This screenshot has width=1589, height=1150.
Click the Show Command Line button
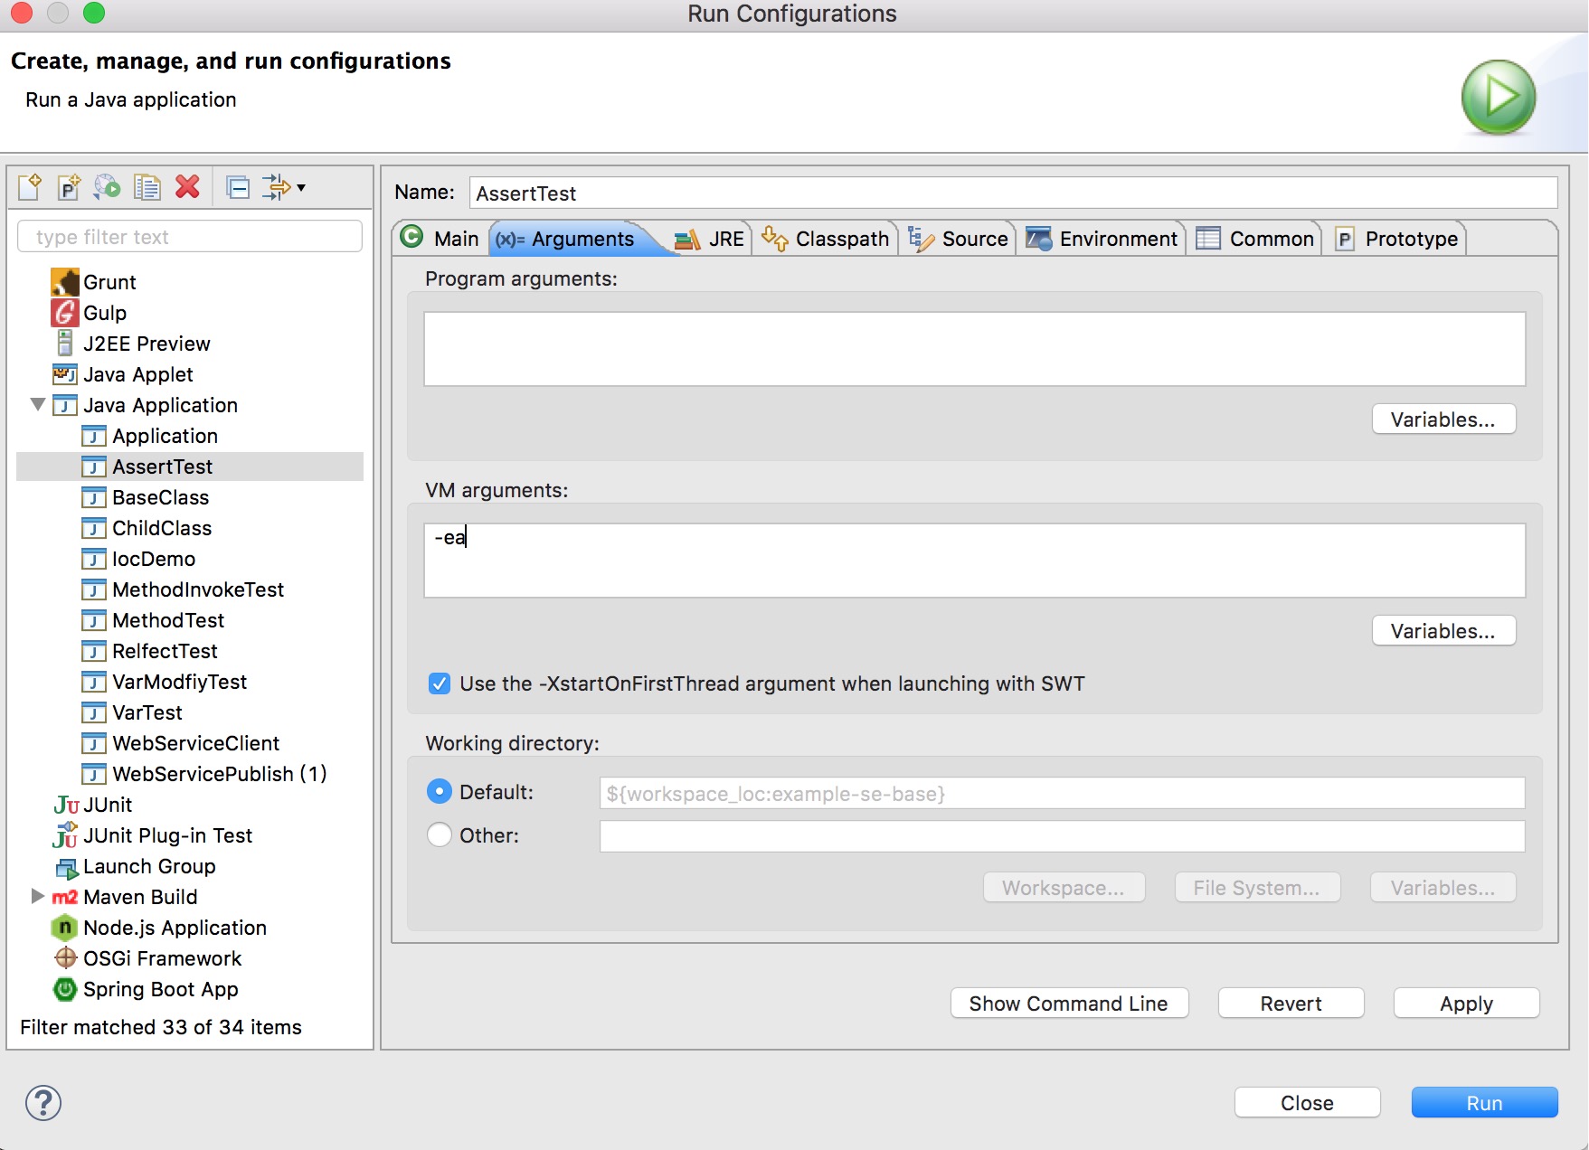point(1069,1004)
